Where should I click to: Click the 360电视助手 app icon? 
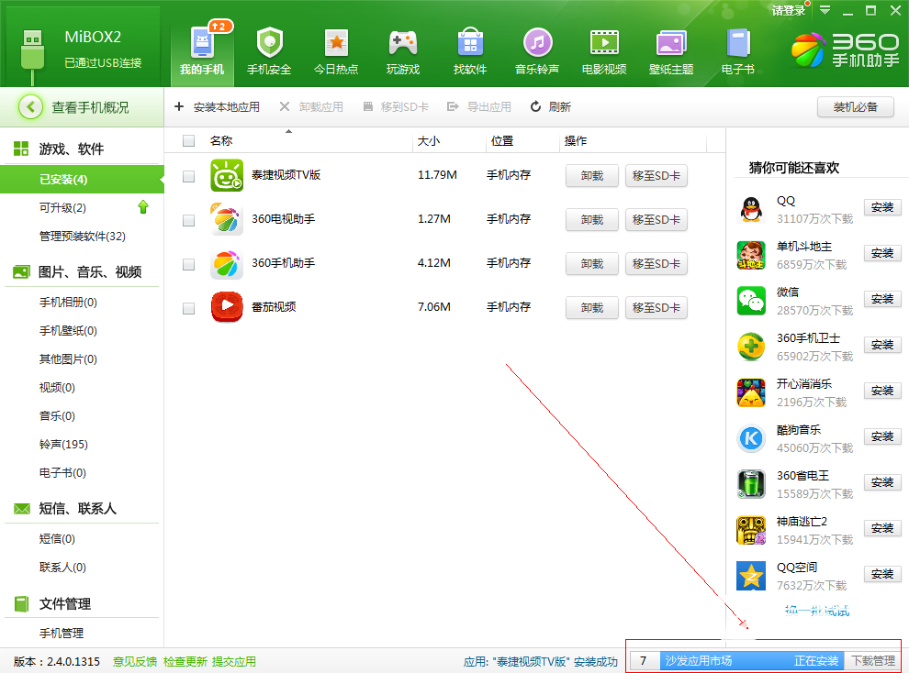(x=227, y=219)
